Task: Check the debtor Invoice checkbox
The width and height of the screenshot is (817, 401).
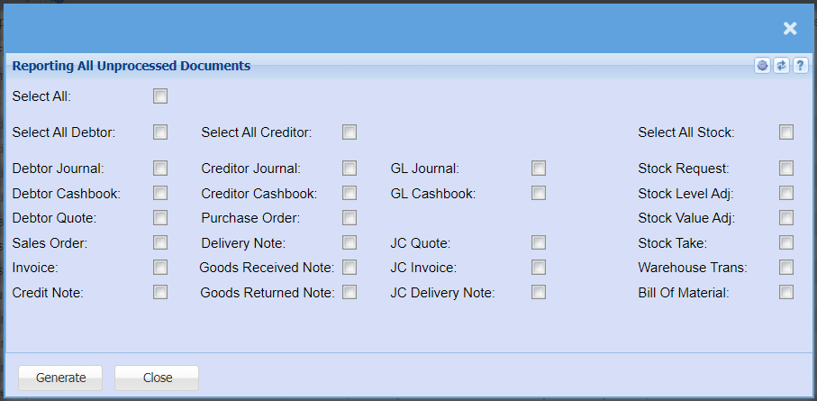Action: tap(160, 267)
